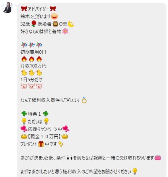Open the sender's profile avatar photo

pyautogui.click(x=7, y=7)
